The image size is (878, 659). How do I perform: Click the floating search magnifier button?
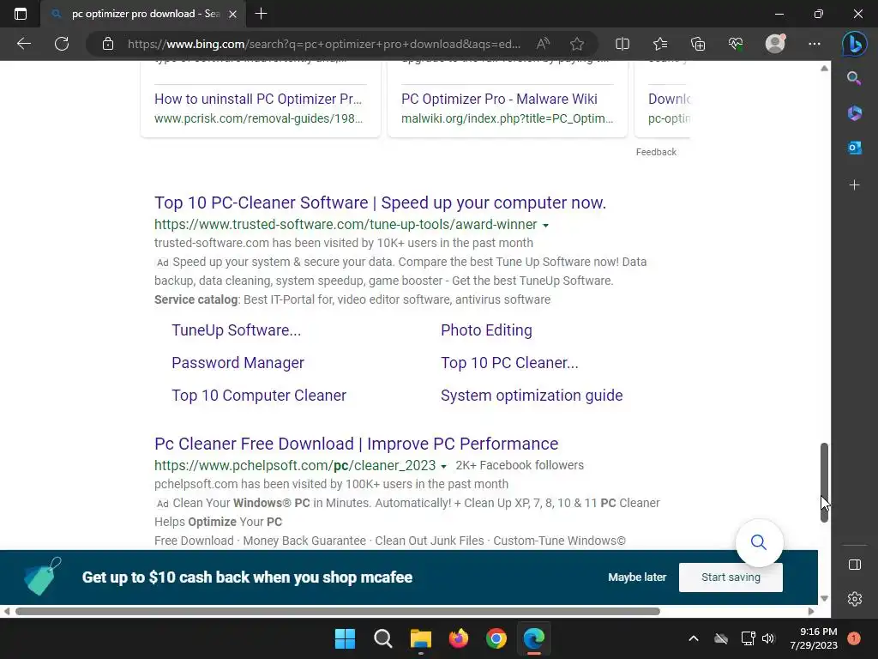point(759,542)
